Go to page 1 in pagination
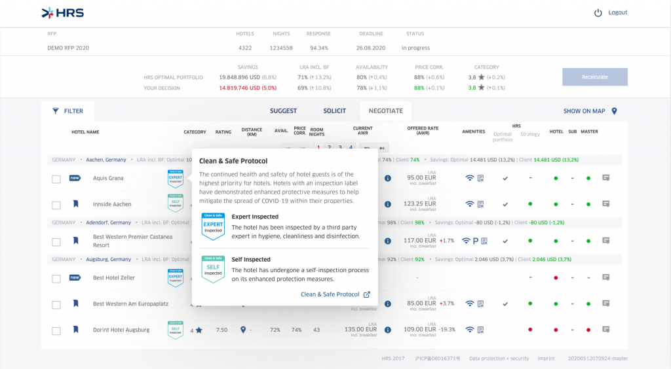Viewport: 671px width, 369px height. [318, 148]
